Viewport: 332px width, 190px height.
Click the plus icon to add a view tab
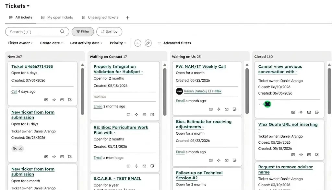[127, 18]
